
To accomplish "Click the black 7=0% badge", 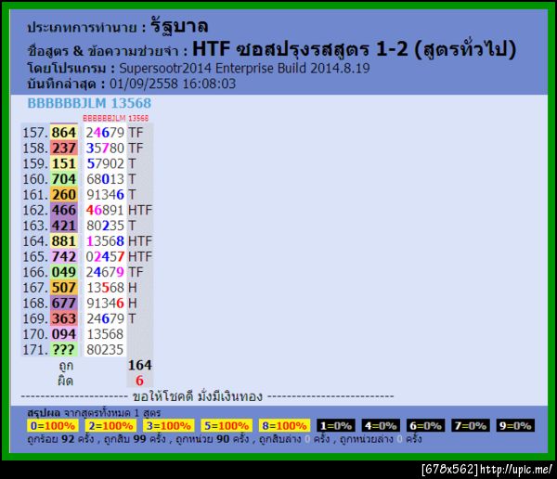I will coord(471,426).
